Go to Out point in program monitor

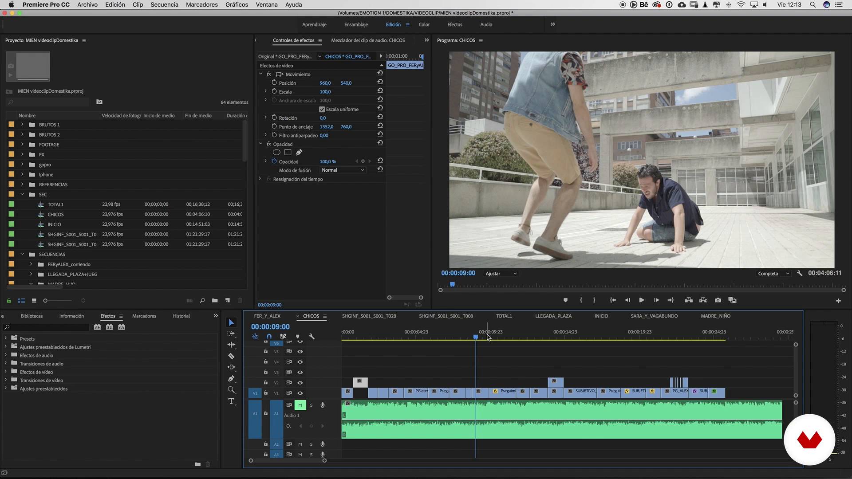click(x=671, y=300)
